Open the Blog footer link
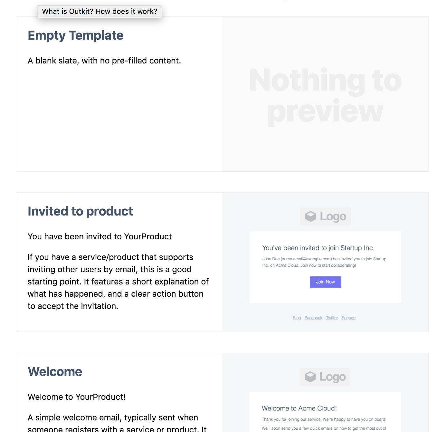The image size is (447, 432). pyautogui.click(x=297, y=318)
